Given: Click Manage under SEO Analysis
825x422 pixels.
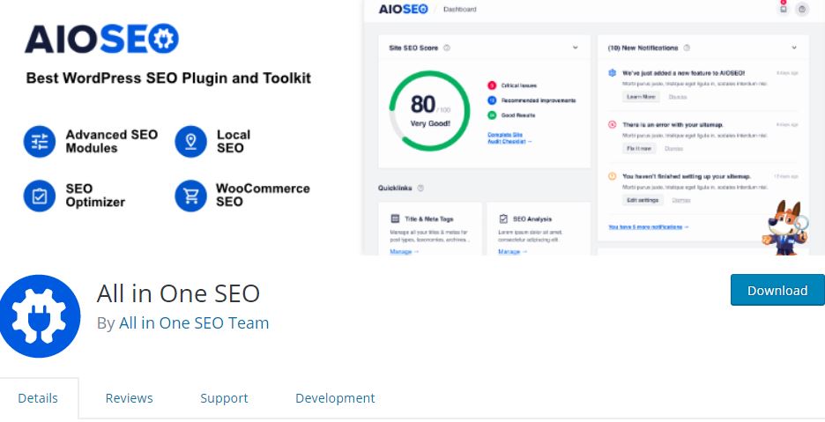Looking at the screenshot, I should tap(512, 251).
